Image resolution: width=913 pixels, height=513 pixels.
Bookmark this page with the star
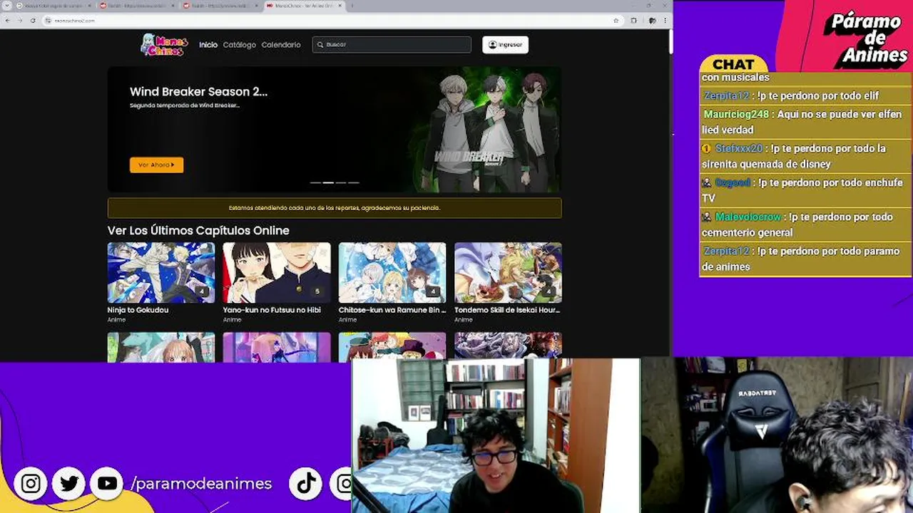616,20
